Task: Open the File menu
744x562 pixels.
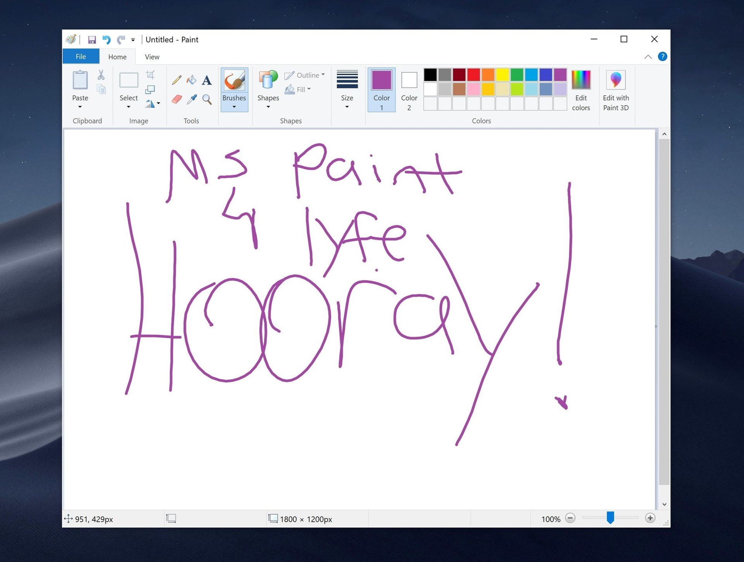Action: click(x=81, y=56)
